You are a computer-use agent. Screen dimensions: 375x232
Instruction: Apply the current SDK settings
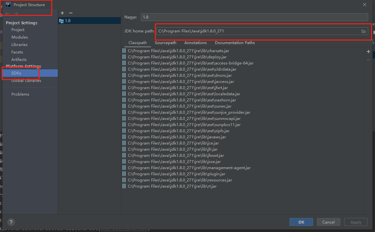pyautogui.click(x=356, y=222)
